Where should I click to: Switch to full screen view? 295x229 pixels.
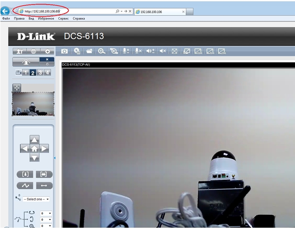[175, 51]
